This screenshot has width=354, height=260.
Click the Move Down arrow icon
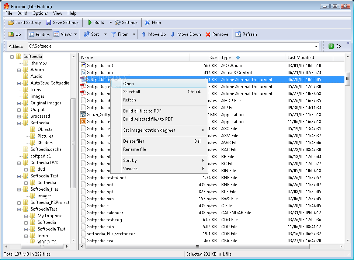(173, 34)
